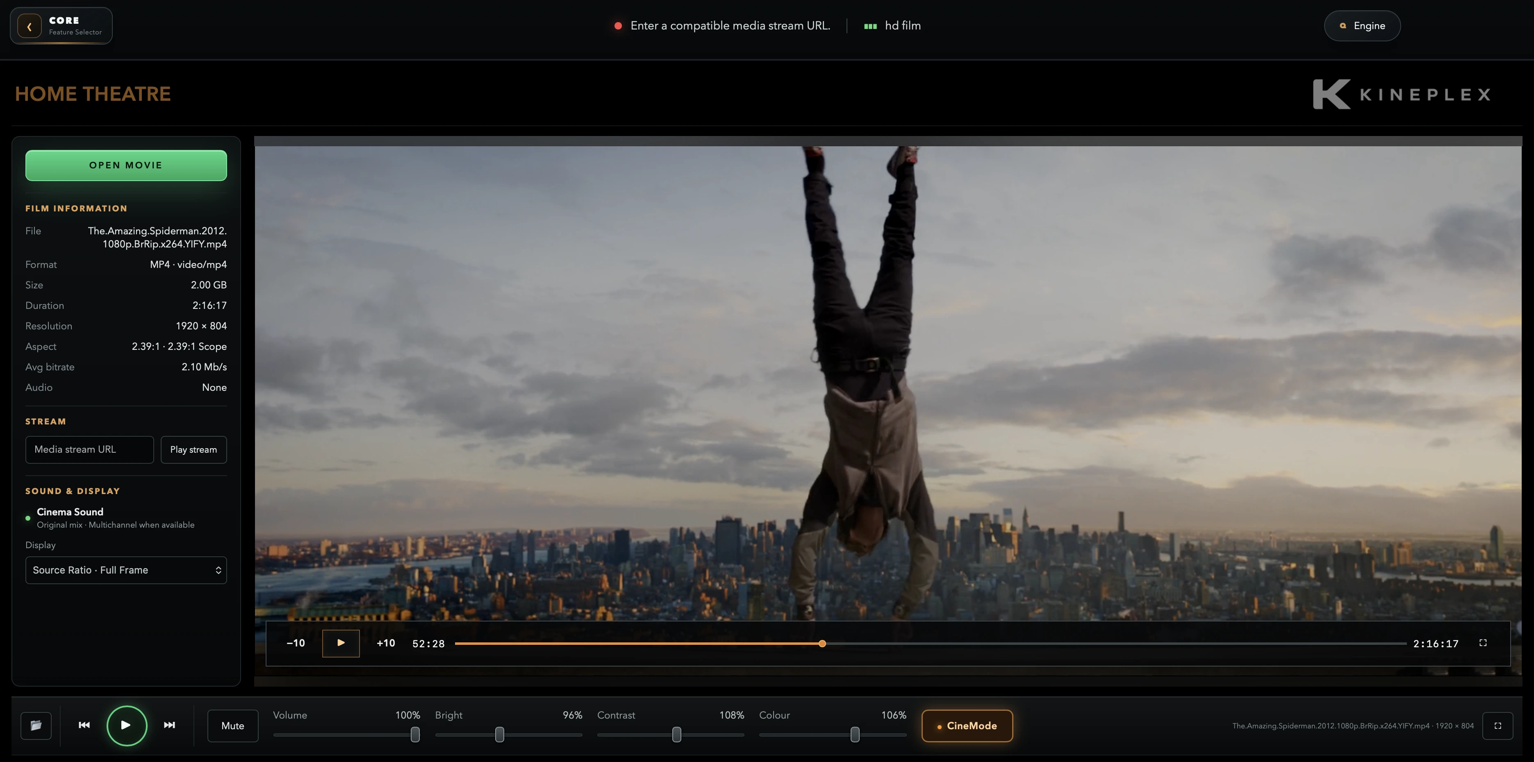1534x762 pixels.
Task: Open the Display ratio dropdown
Action: tap(126, 570)
